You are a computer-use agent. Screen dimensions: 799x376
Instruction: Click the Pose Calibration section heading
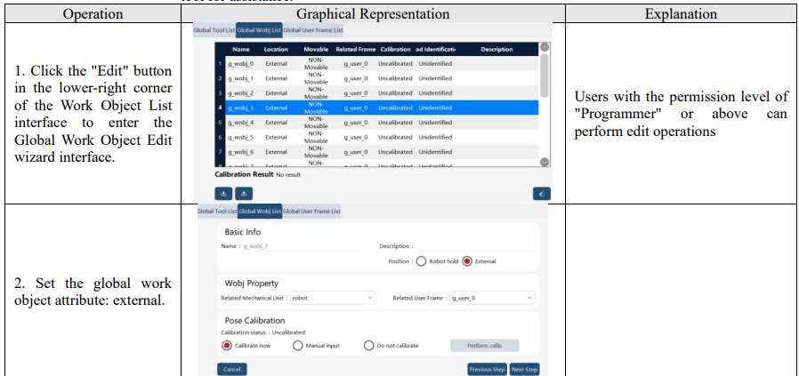254,321
